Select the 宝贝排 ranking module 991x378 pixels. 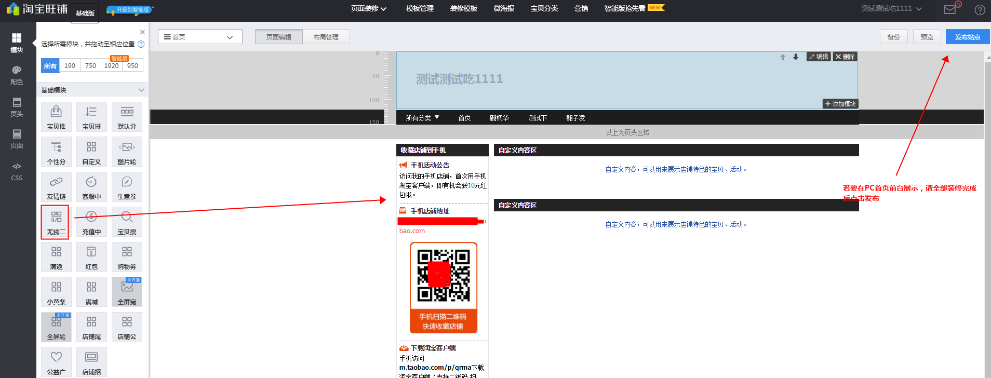click(91, 117)
